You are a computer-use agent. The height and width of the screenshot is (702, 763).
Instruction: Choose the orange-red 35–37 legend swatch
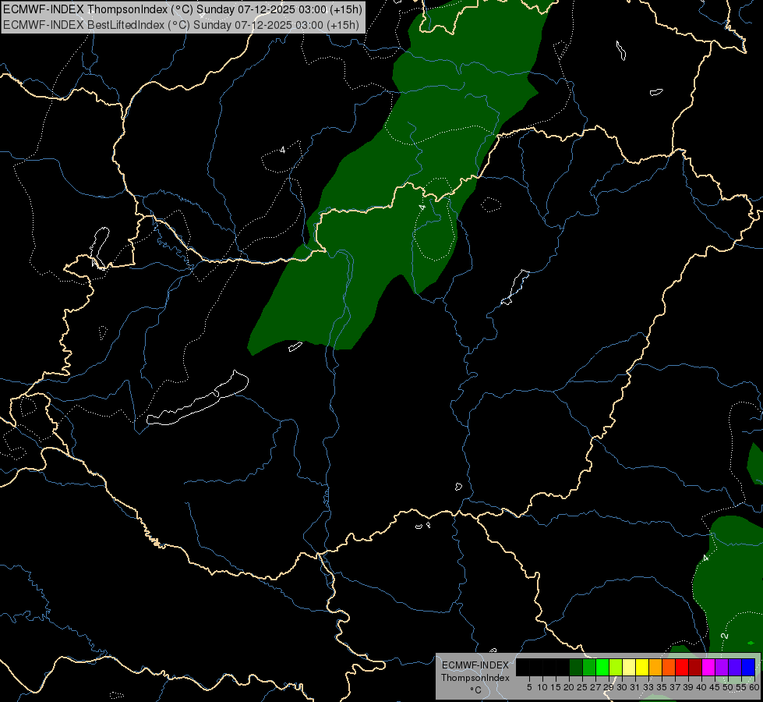click(669, 667)
